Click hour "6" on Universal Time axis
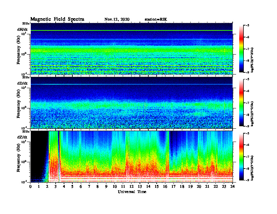 (x=81, y=187)
